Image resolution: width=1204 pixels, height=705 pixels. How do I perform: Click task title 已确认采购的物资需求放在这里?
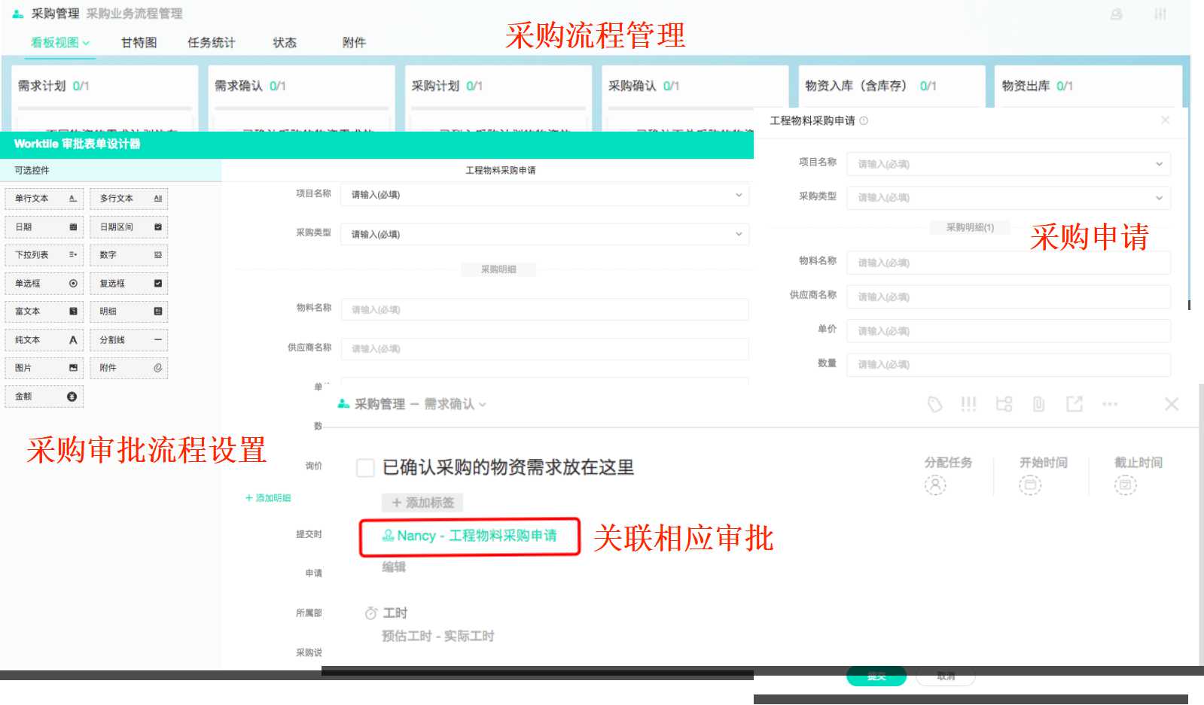[508, 467]
